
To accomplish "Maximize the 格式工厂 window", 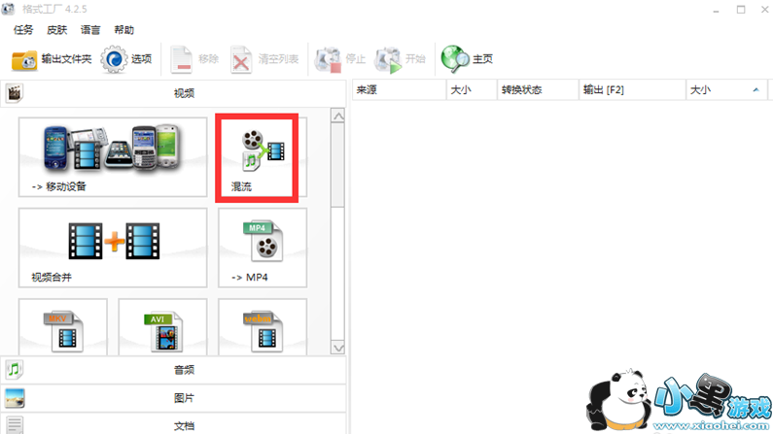I will [x=741, y=10].
